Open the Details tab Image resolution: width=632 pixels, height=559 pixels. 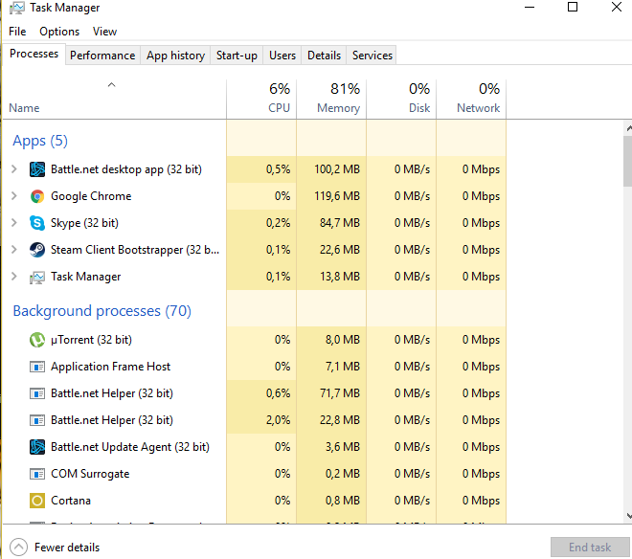tap(324, 56)
